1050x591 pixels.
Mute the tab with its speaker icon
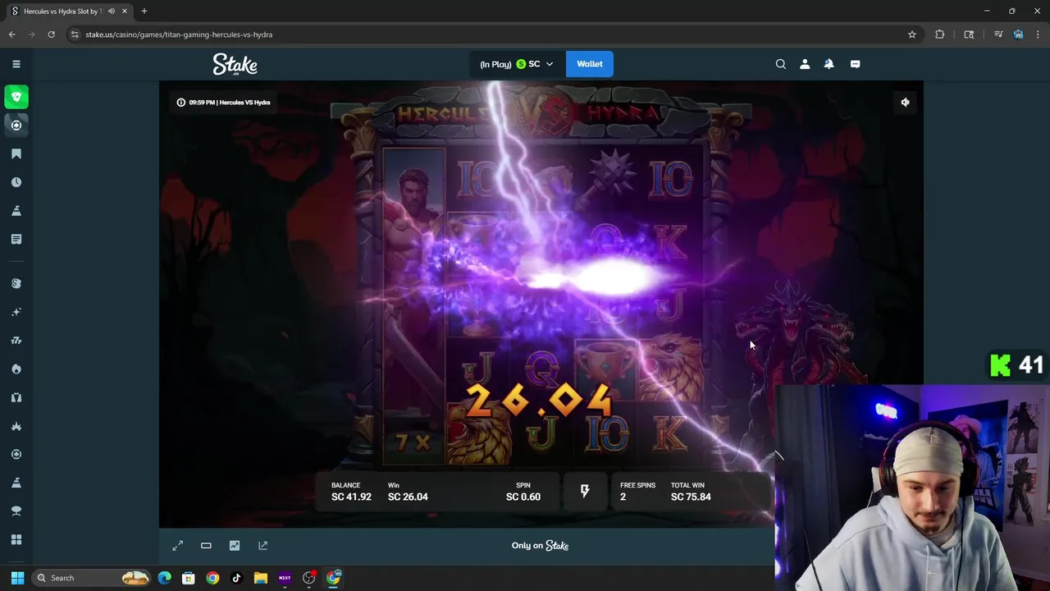(x=112, y=11)
